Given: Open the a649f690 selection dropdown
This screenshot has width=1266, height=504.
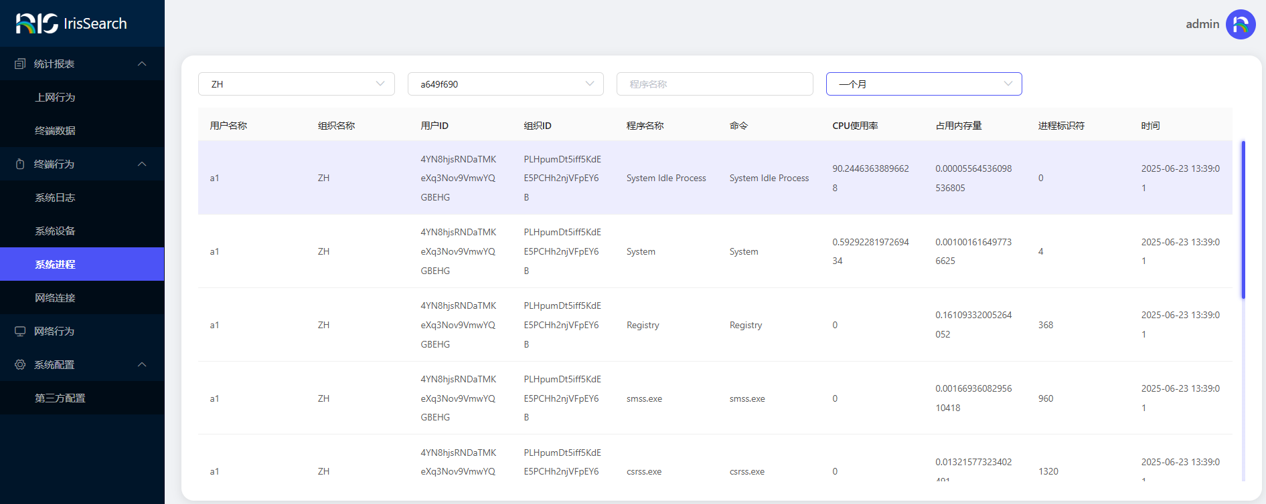Looking at the screenshot, I should coord(505,84).
